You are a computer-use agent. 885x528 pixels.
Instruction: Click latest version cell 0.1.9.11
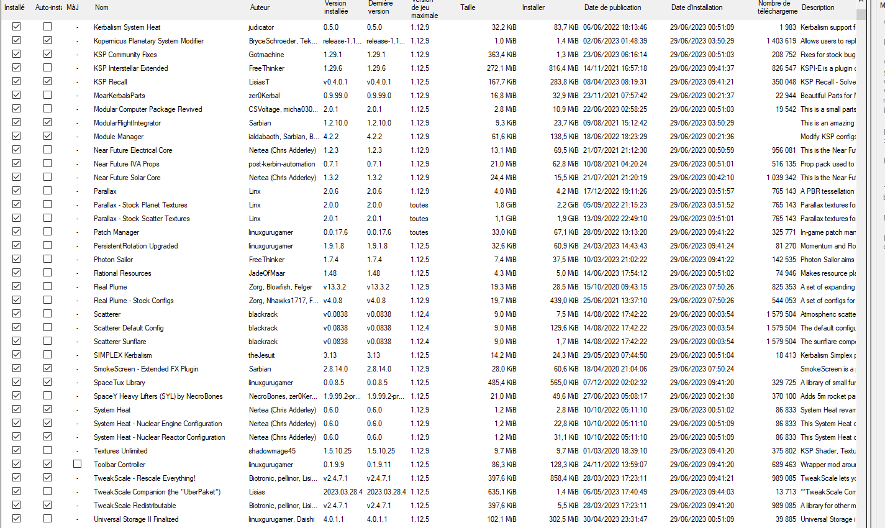[379, 465]
